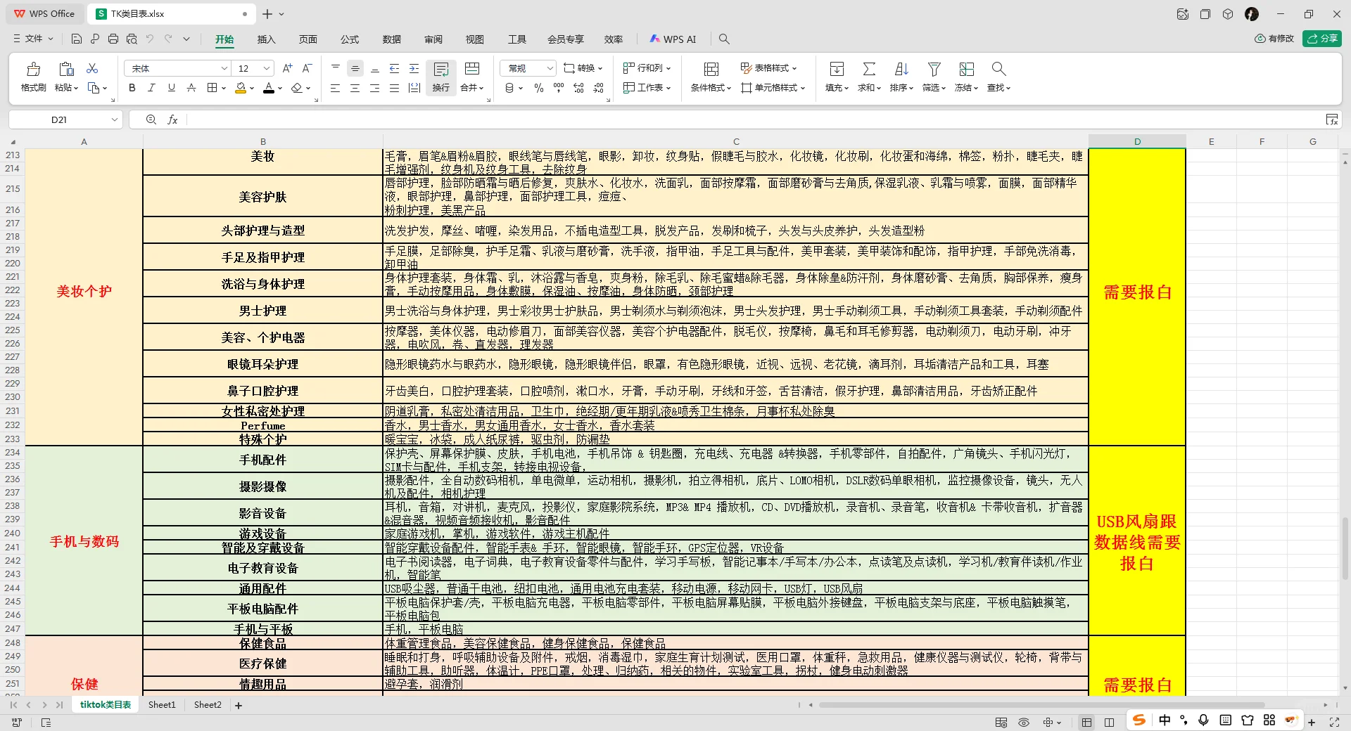Click the insert function fx icon
The image size is (1351, 731).
[x=172, y=120]
